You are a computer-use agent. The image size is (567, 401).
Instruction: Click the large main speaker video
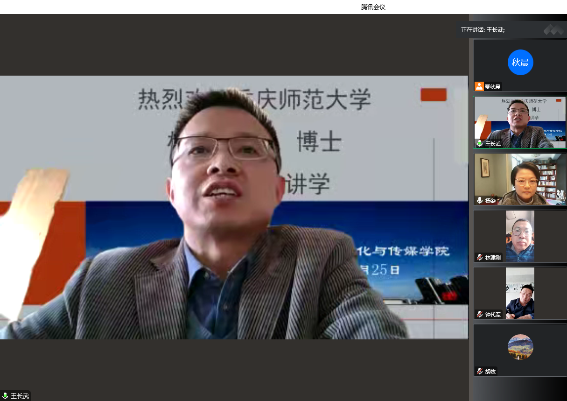(x=233, y=207)
